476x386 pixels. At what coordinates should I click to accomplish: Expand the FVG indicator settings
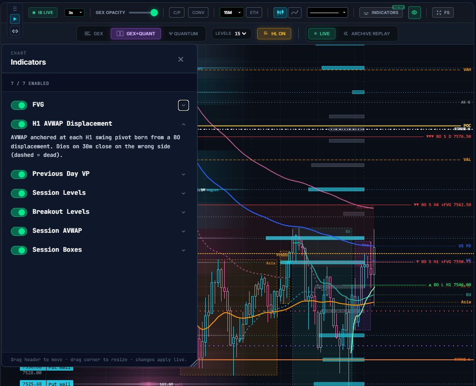click(184, 105)
